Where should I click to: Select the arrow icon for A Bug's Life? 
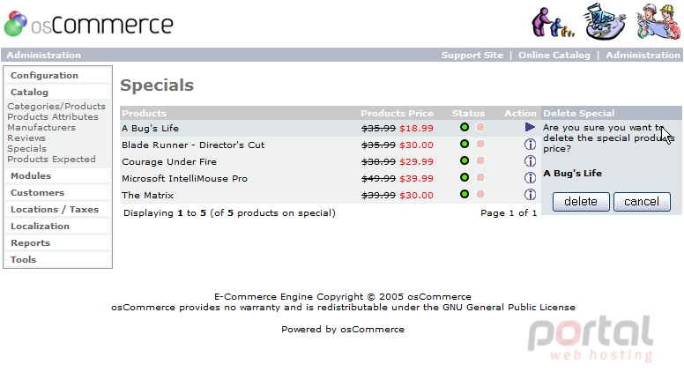click(x=530, y=127)
